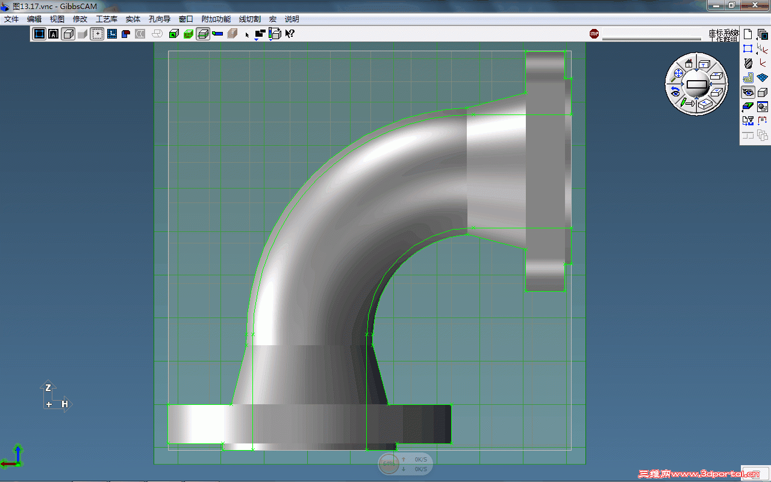Click the home view icon on trackball
This screenshot has width=771, height=482.
click(688, 63)
